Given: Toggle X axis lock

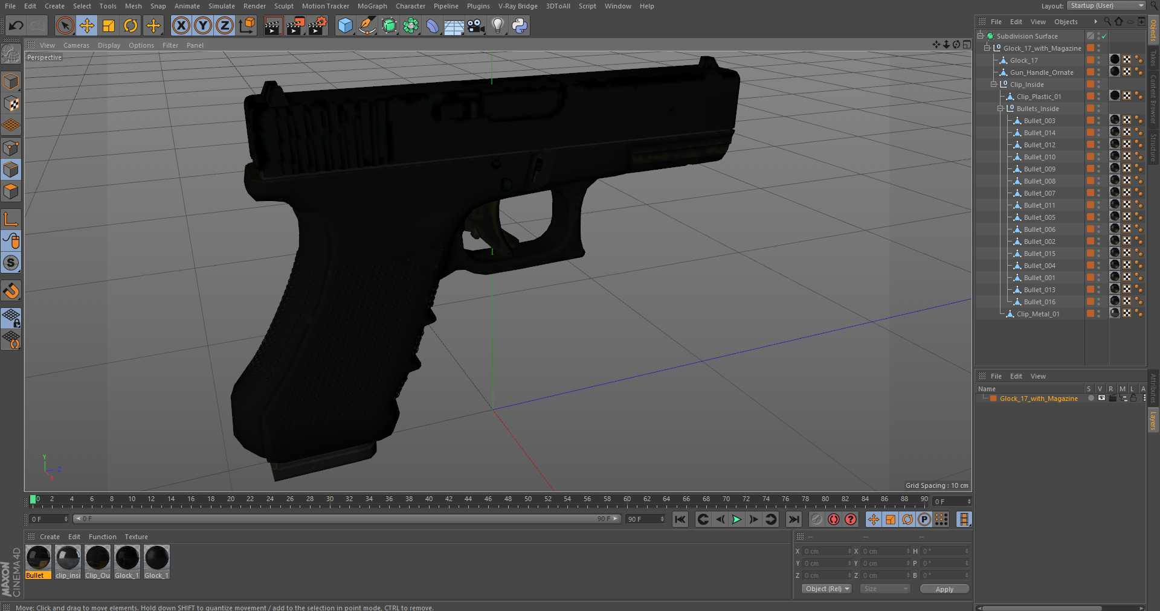Looking at the screenshot, I should (x=181, y=25).
